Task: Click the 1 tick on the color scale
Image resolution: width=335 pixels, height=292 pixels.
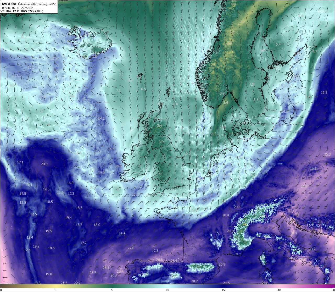Action: click(56, 290)
